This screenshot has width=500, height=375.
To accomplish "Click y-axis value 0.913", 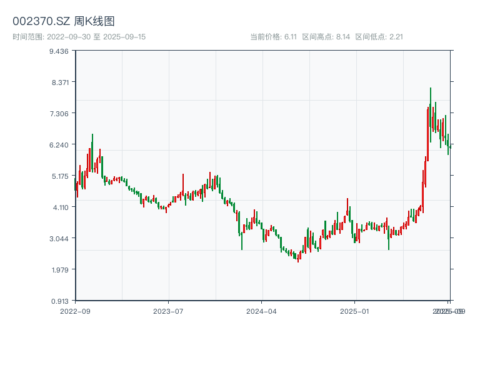I will point(60,301).
